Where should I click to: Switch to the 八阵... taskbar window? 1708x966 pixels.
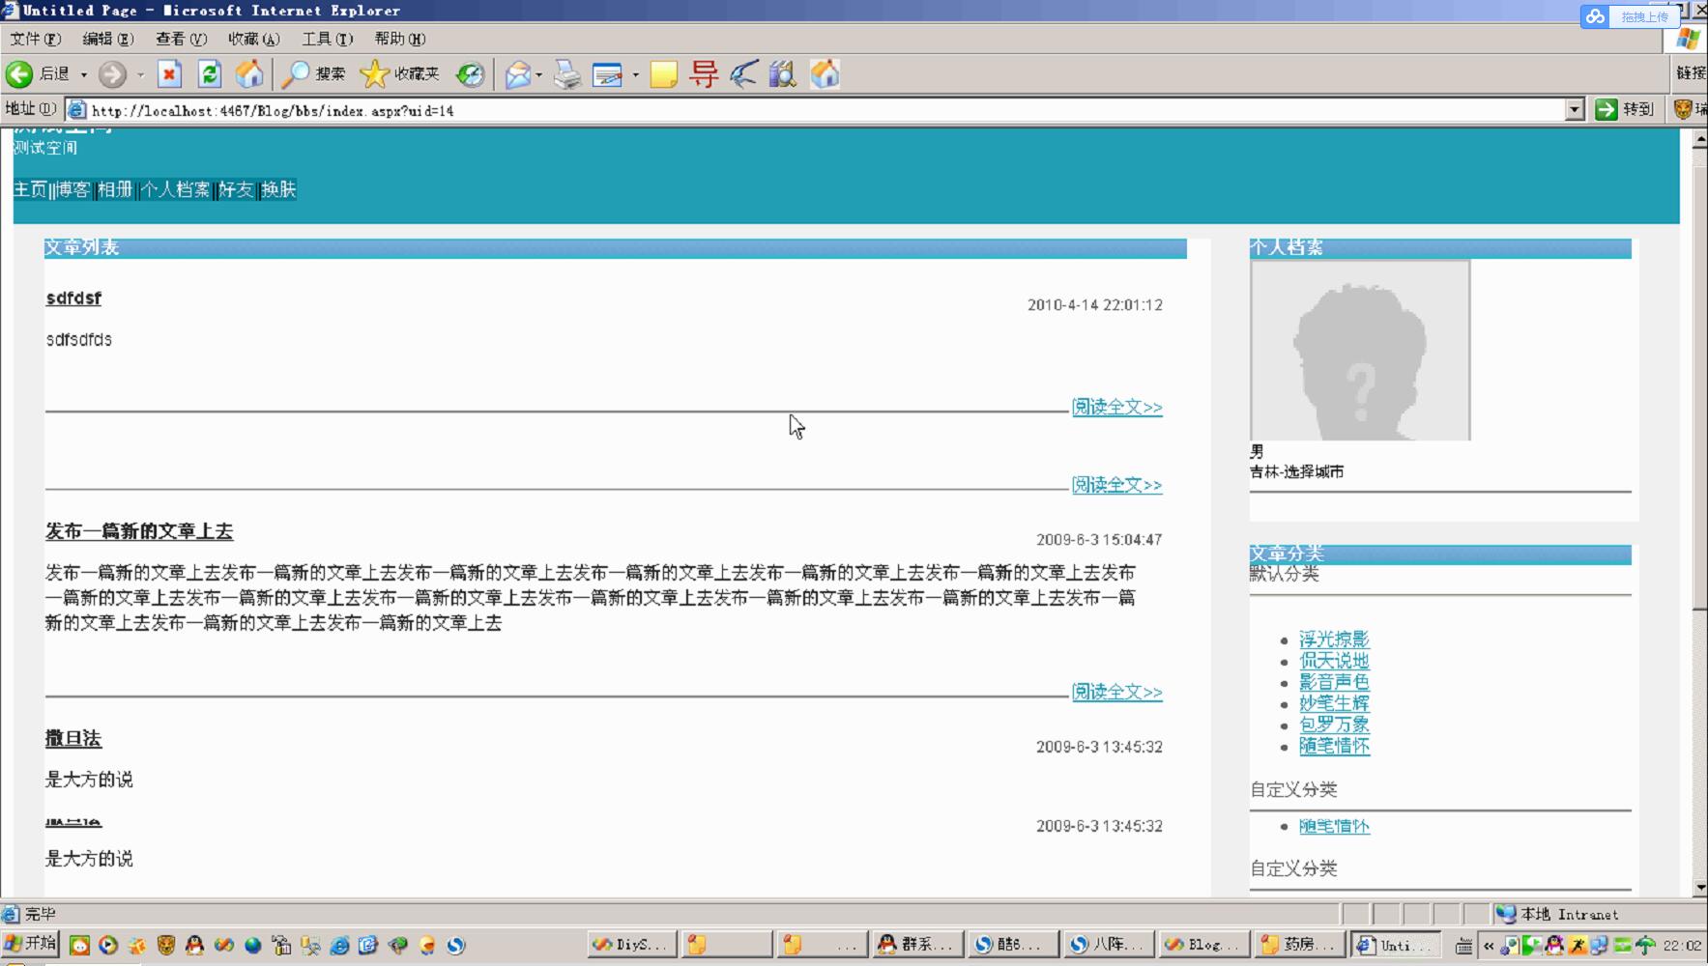[1108, 945]
